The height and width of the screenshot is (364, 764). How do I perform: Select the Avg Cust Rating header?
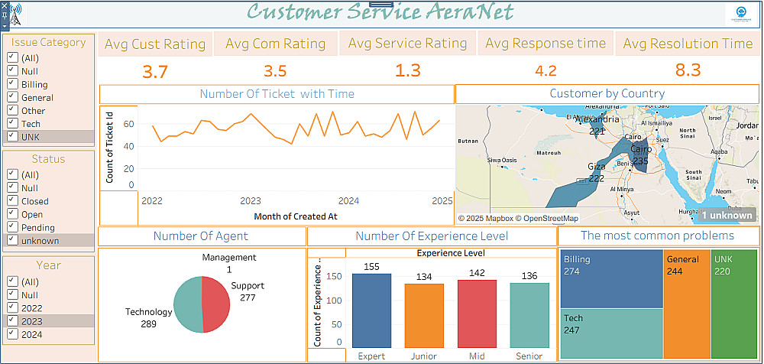pyautogui.click(x=155, y=44)
